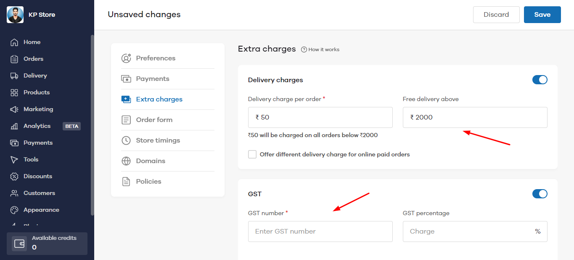Viewport: 574px width, 260px height.
Task: Discard the unsaved changes
Action: click(496, 15)
